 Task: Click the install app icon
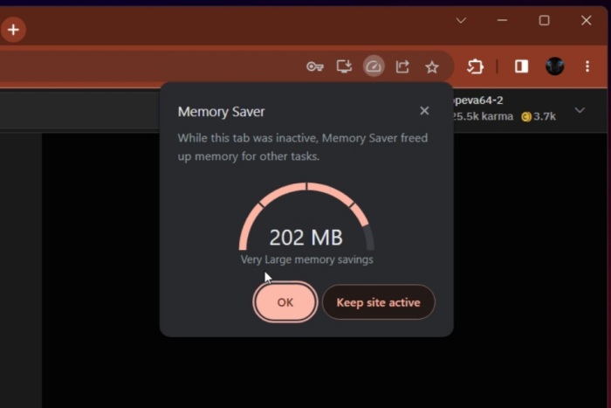pos(344,66)
